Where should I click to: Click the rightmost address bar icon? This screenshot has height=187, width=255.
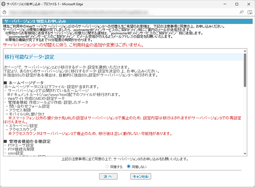pos(250,12)
